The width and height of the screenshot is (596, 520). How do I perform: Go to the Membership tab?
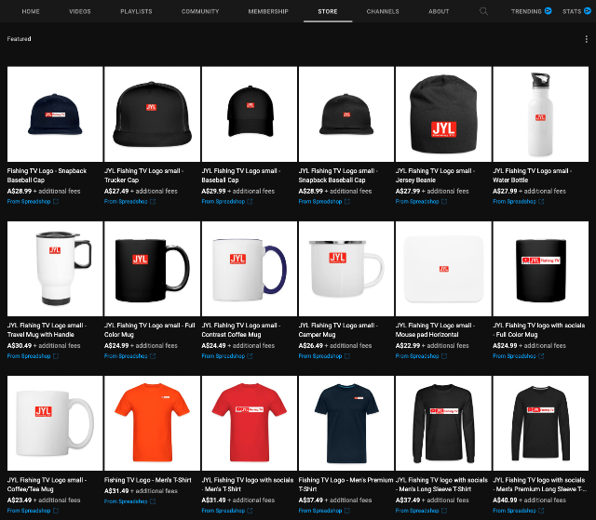[x=268, y=11]
